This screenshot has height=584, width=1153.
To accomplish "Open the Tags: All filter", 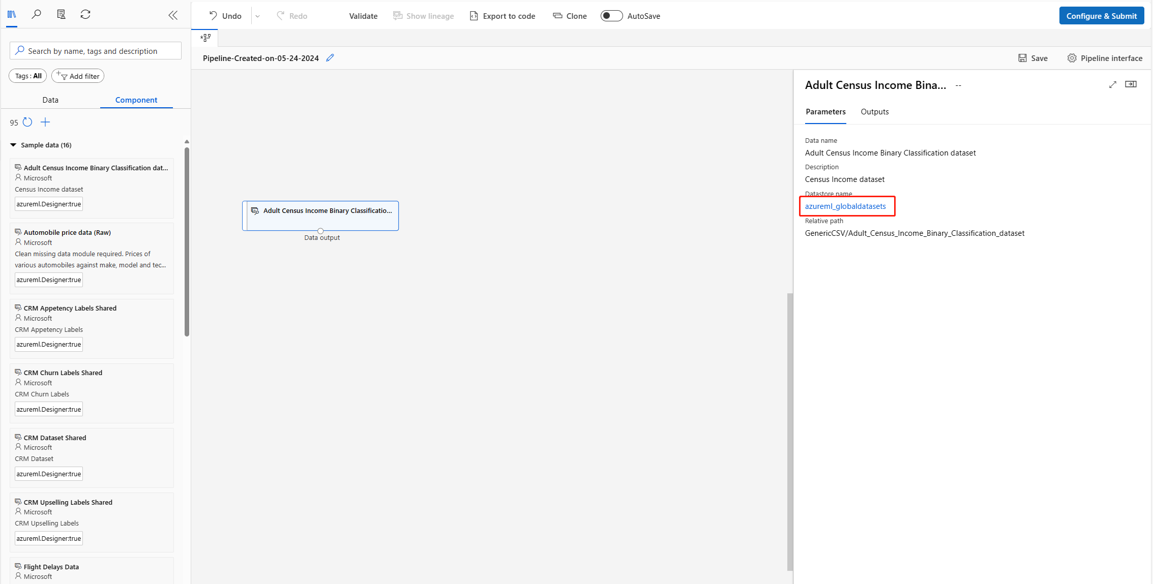I will pyautogui.click(x=28, y=76).
